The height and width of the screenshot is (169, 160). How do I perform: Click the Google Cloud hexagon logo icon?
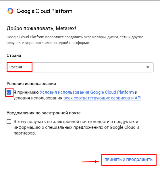click(x=10, y=11)
